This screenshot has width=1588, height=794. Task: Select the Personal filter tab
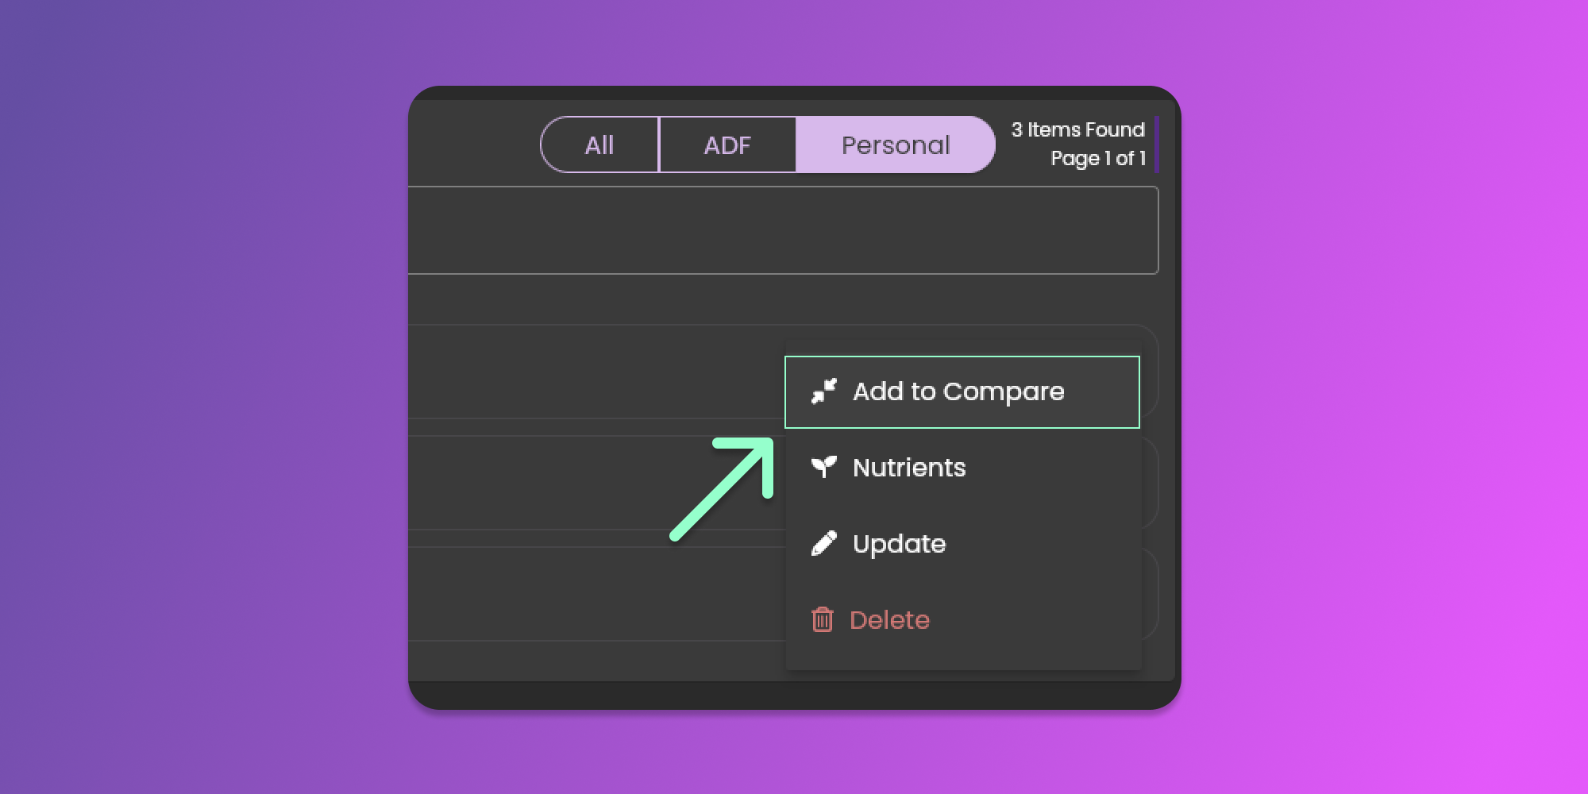pyautogui.click(x=895, y=145)
